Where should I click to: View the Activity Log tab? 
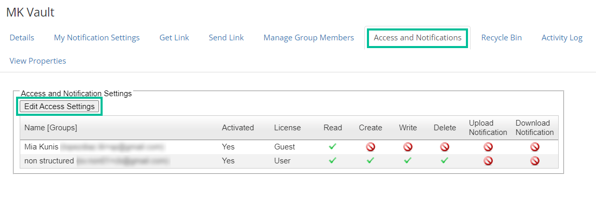click(562, 38)
